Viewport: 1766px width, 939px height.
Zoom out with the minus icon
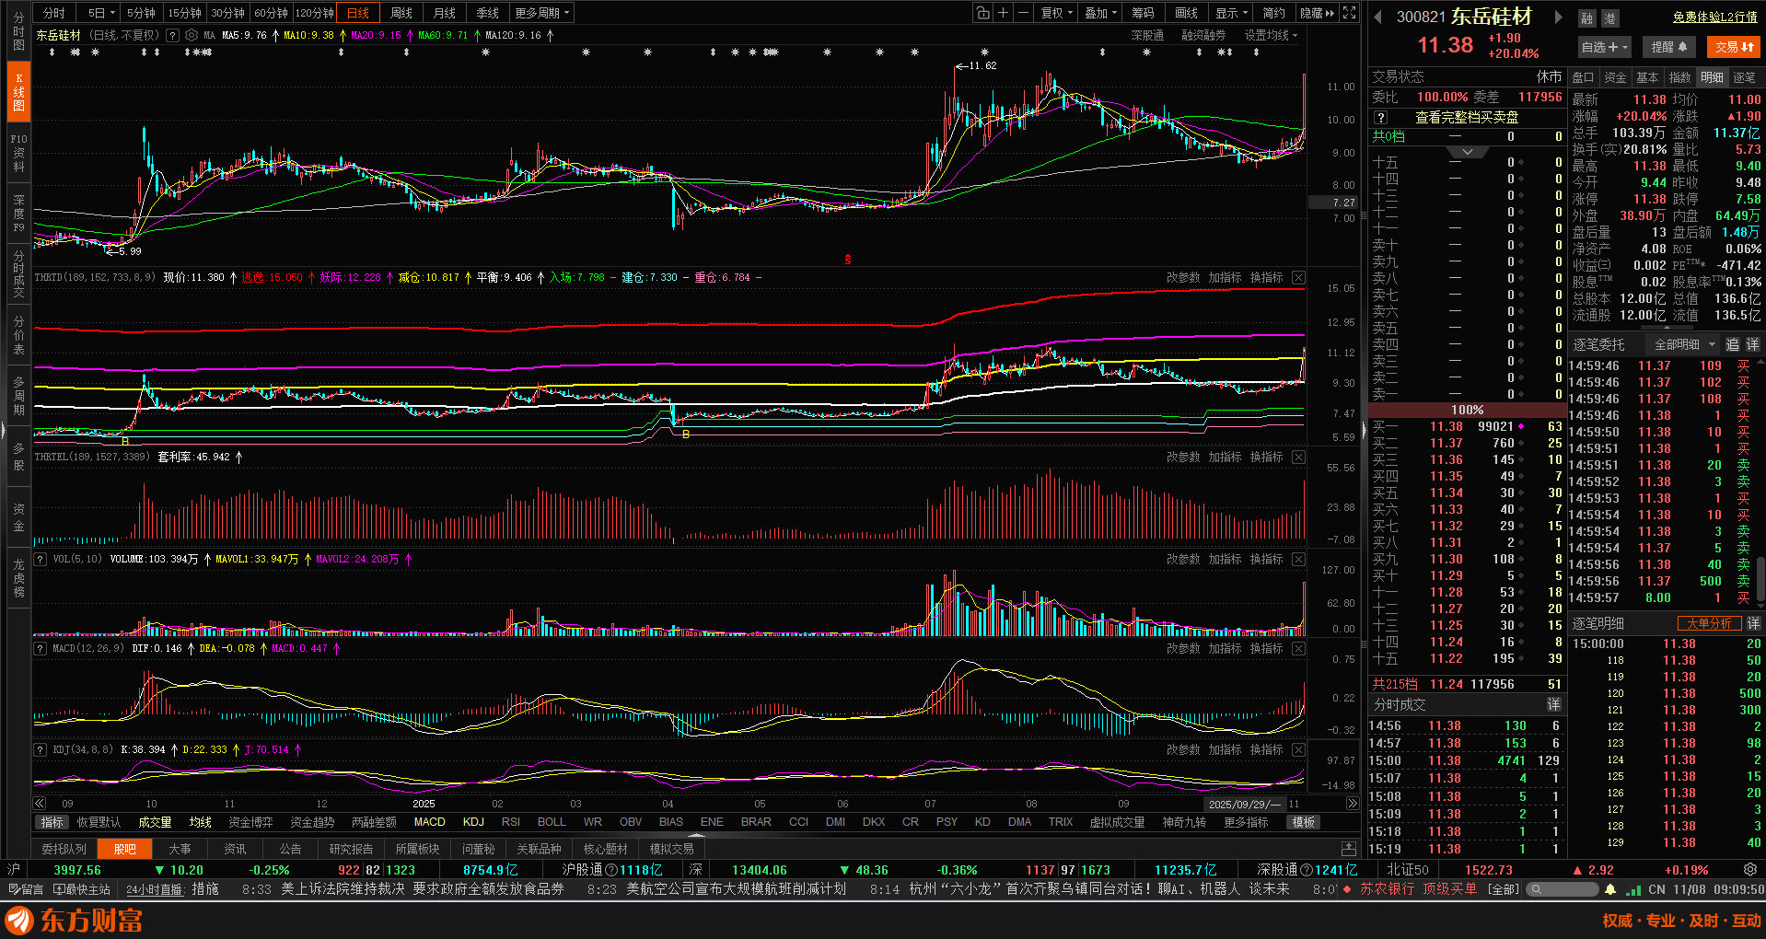coord(1024,13)
